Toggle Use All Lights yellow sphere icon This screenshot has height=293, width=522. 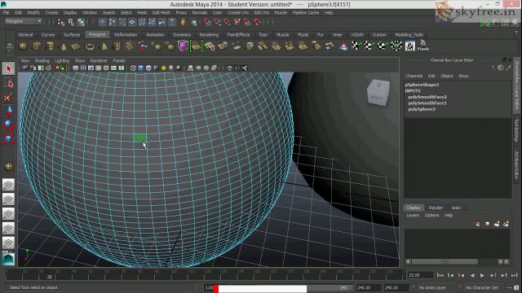point(163,68)
